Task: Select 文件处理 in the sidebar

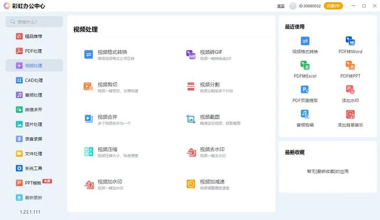Action: click(x=34, y=154)
